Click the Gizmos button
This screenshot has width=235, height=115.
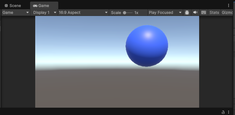click(227, 12)
